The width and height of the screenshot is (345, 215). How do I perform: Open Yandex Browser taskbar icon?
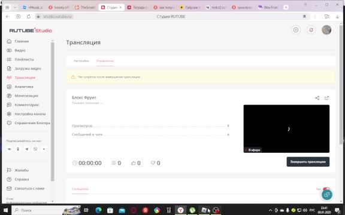coord(181,210)
